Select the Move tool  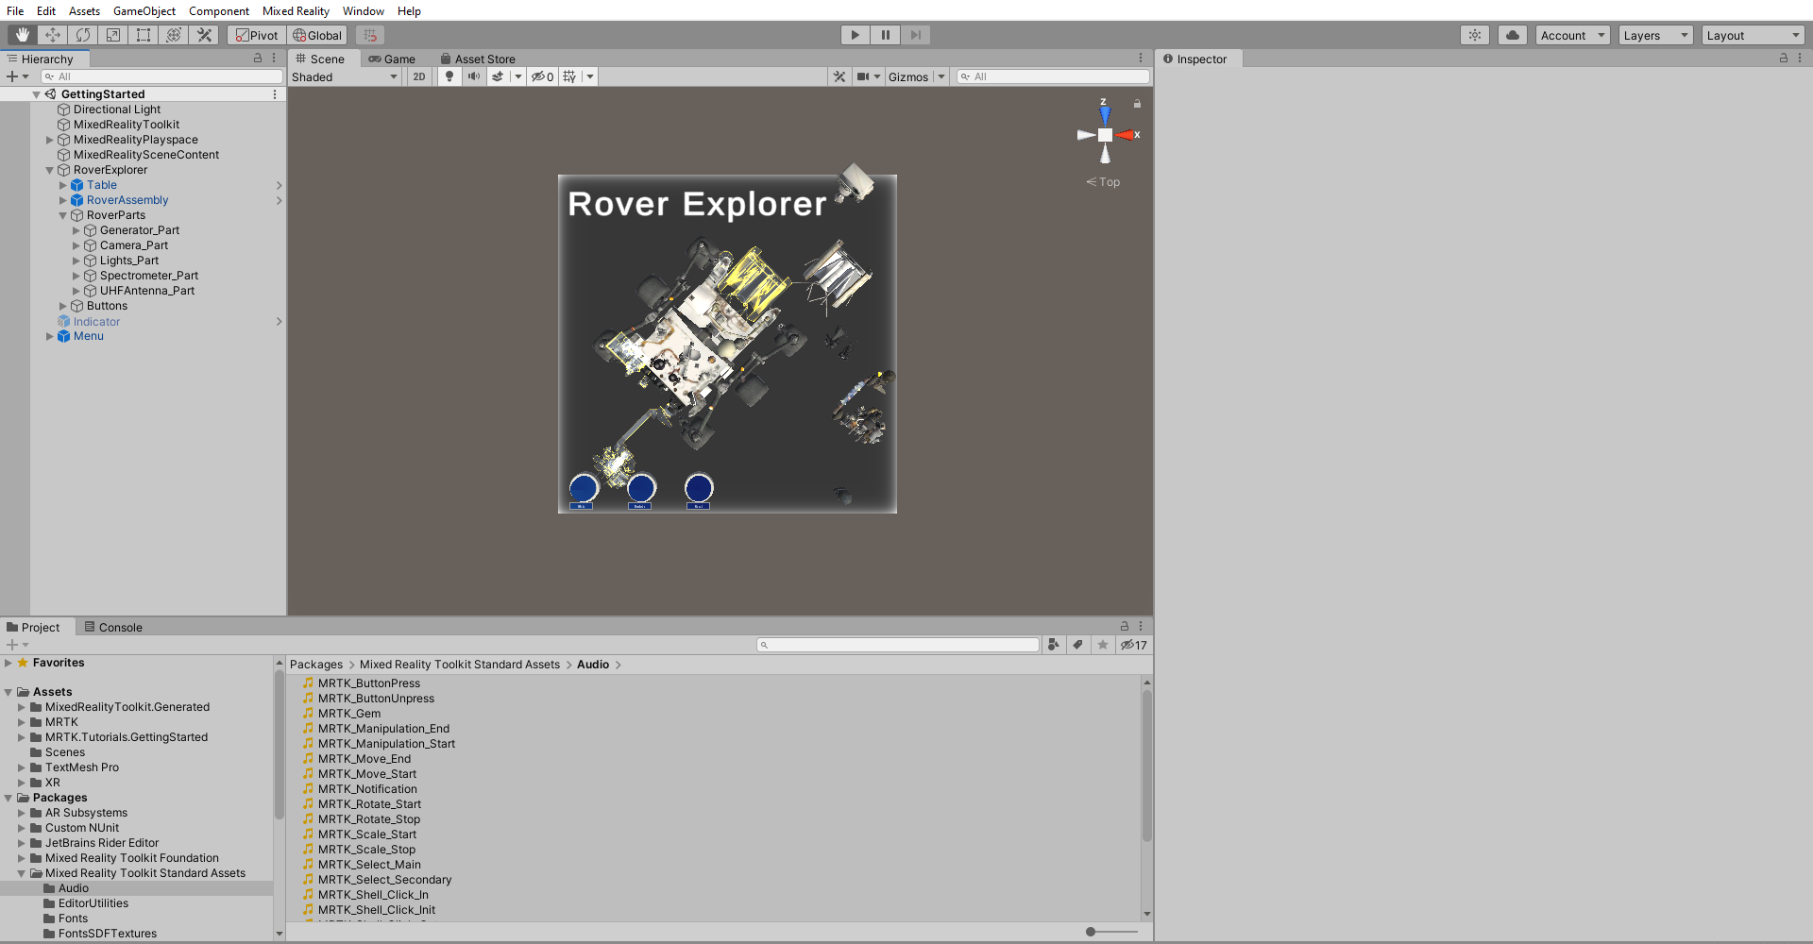(53, 35)
